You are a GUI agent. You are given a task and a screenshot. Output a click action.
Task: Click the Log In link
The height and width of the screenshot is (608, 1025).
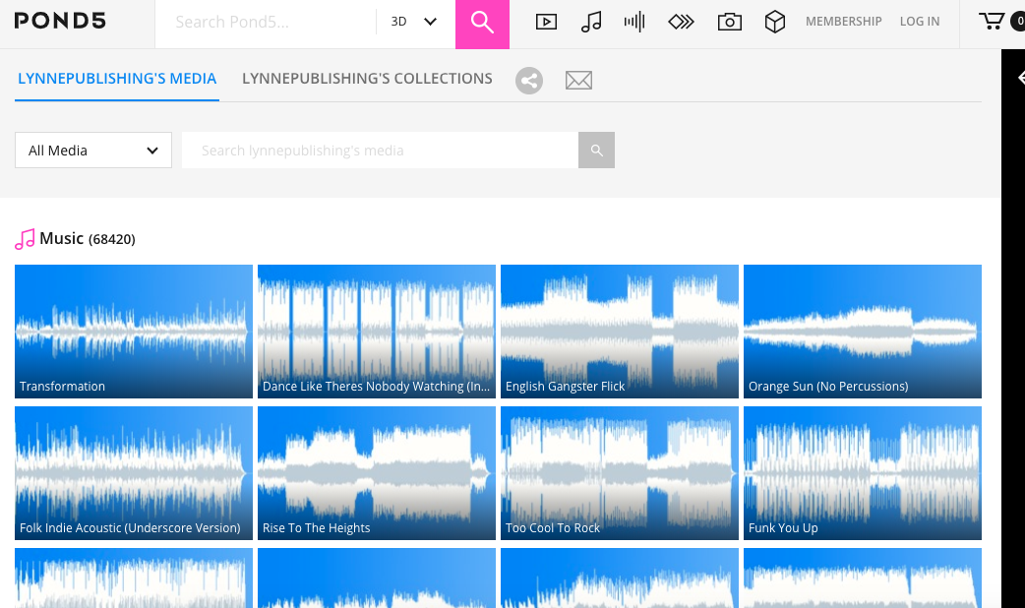(x=920, y=22)
